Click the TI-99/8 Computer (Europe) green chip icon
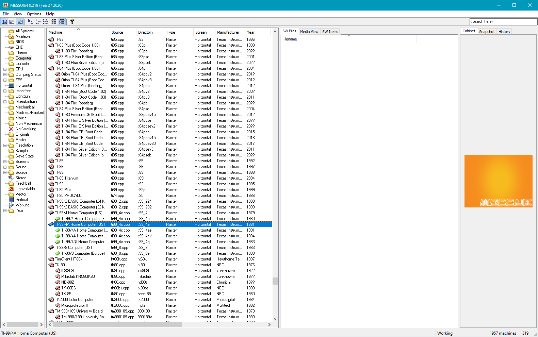This screenshot has width=538, height=337. (58, 253)
